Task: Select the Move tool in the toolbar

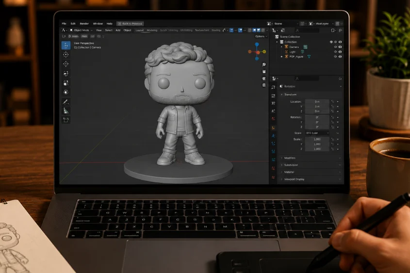Action: pos(66,64)
